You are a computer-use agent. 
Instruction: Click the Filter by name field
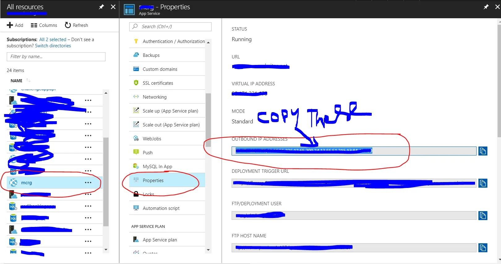56,57
